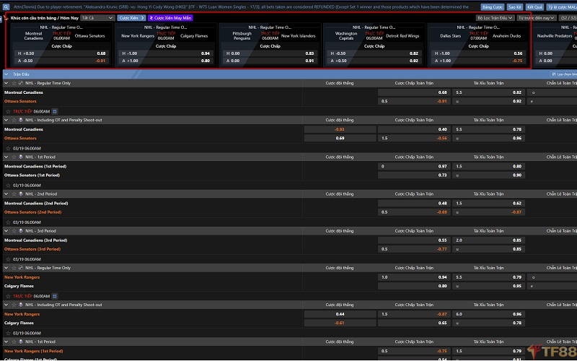Screen dimensions: 577x361
Task: Click the (32 / 32) match counter
Action: (x=568, y=17)
